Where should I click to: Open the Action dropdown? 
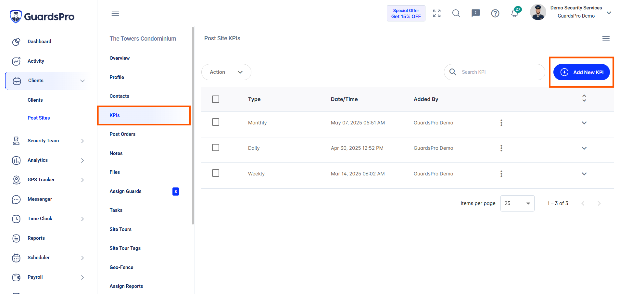[x=226, y=72]
